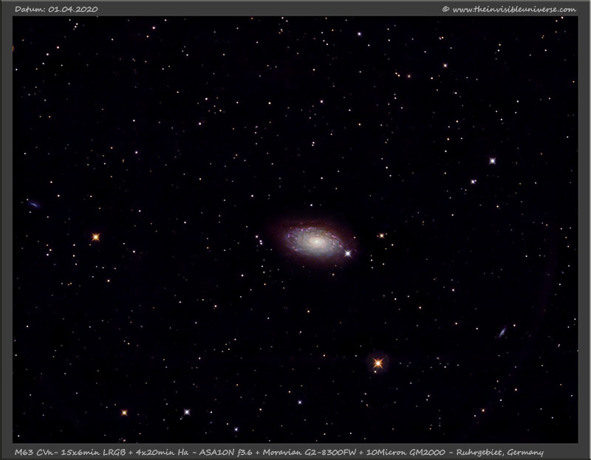Click the small edge-on galaxy in the lower right
This screenshot has width=591, height=460.
(x=502, y=332)
